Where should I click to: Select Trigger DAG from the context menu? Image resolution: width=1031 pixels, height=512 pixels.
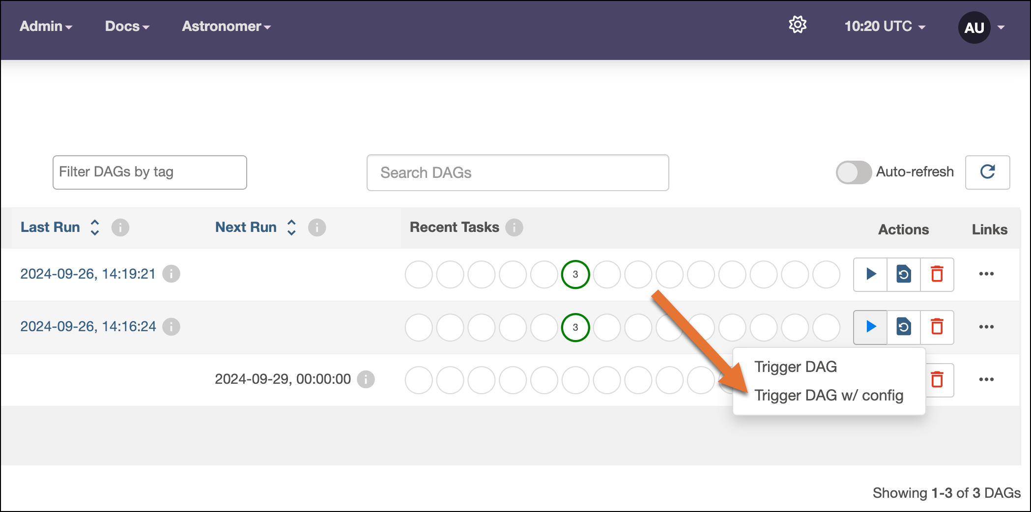point(795,366)
